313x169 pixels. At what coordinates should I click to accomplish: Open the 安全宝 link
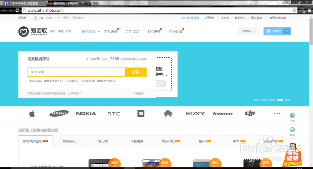click(225, 18)
